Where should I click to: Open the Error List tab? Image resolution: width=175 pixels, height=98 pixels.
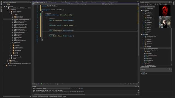pyautogui.click(x=34, y=96)
